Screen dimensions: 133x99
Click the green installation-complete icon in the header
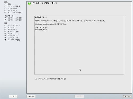tap(29, 3)
